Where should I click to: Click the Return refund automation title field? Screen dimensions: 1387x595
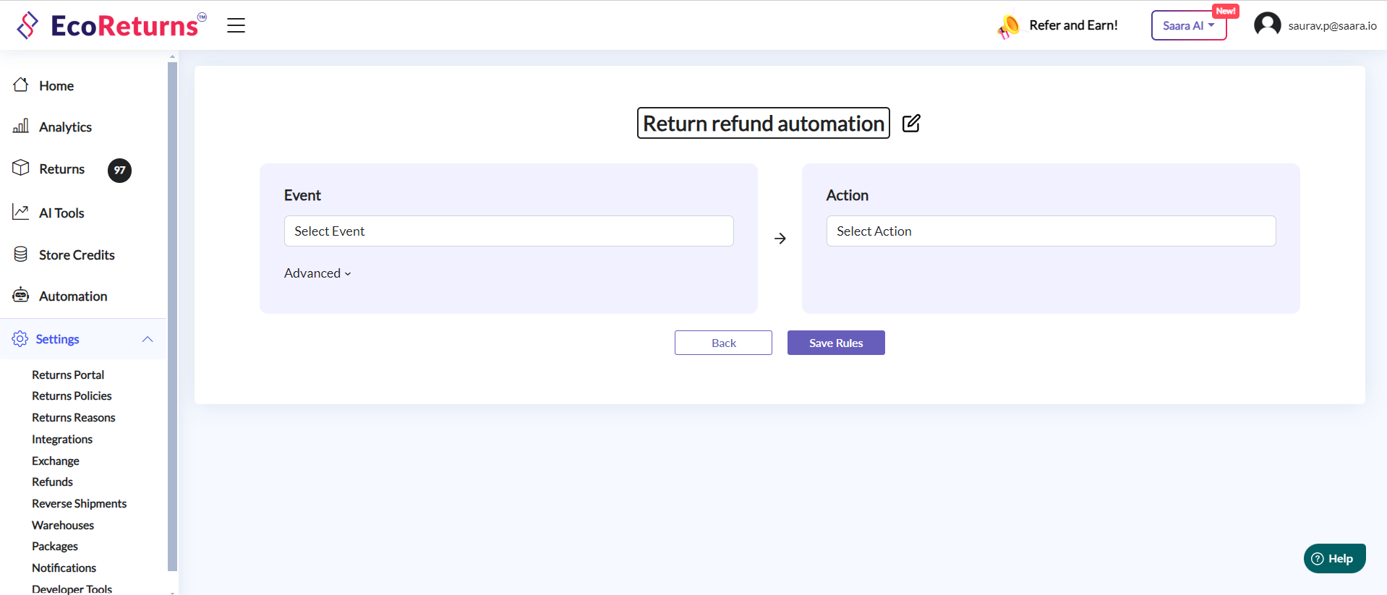pos(763,124)
